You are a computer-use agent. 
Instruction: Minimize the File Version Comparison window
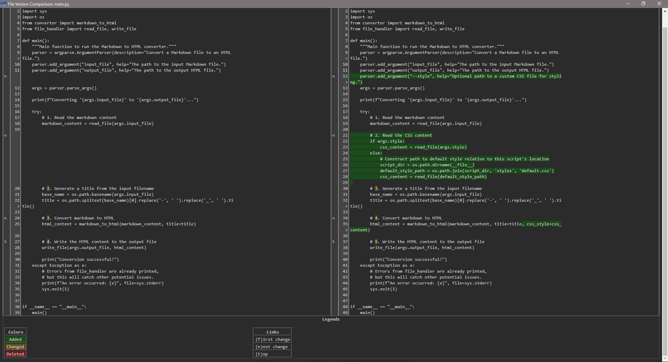[627, 4]
